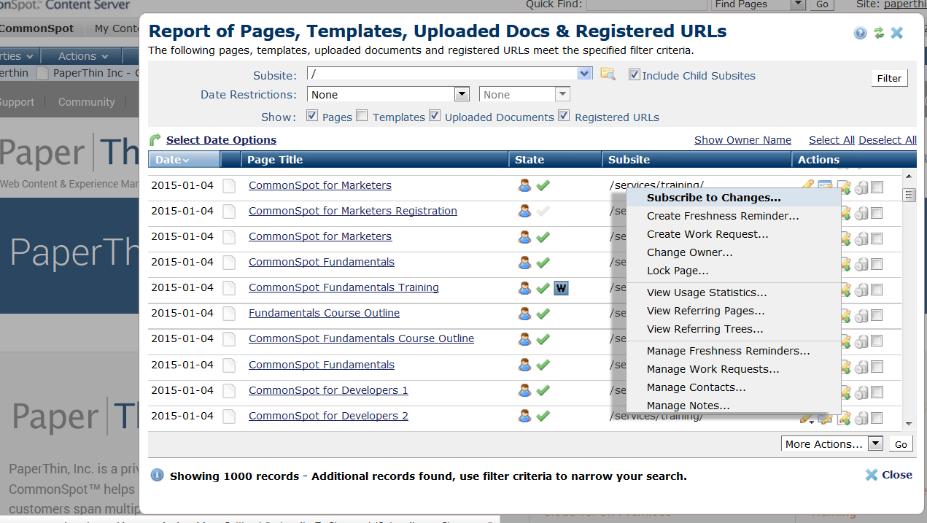927x523 pixels.
Task: Click pencil edit icon for CommonSpot for Developers 2
Action: (807, 418)
